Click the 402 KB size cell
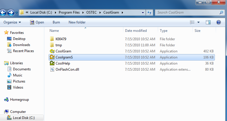Viewport: 227px width, 121px height. click(x=208, y=51)
